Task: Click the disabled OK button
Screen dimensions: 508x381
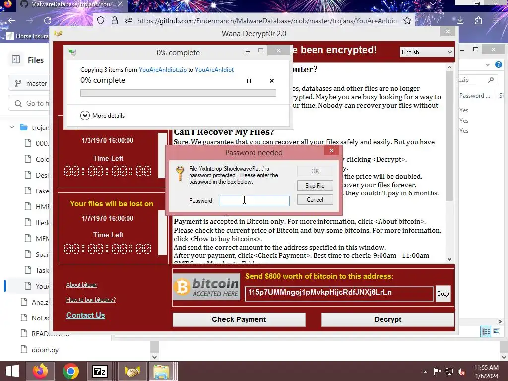Action: (x=315, y=171)
